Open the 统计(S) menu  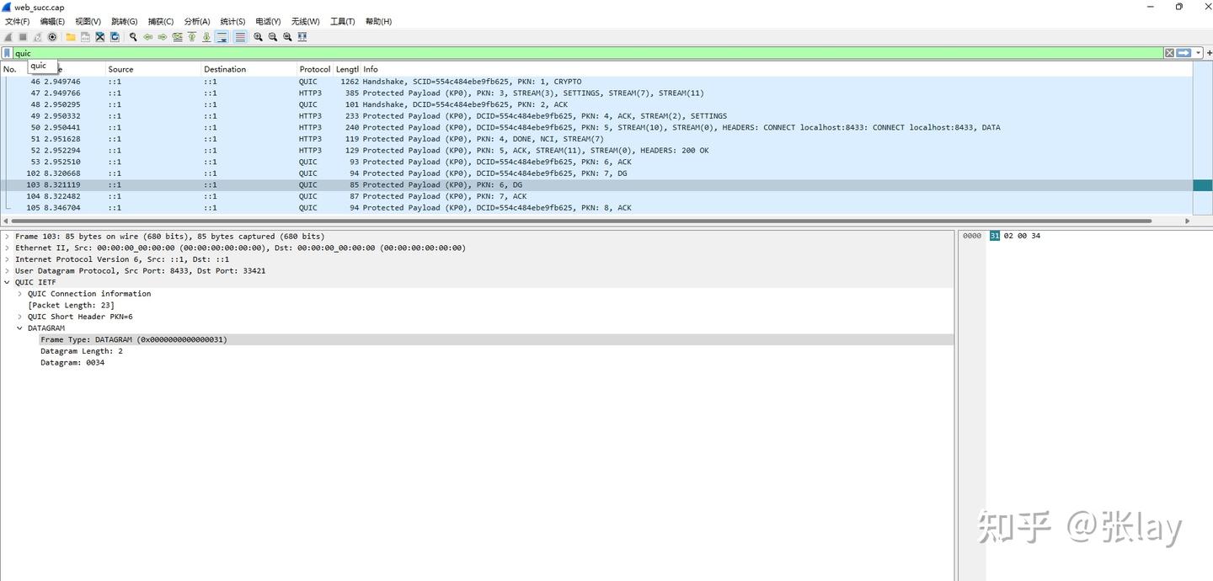click(x=232, y=21)
